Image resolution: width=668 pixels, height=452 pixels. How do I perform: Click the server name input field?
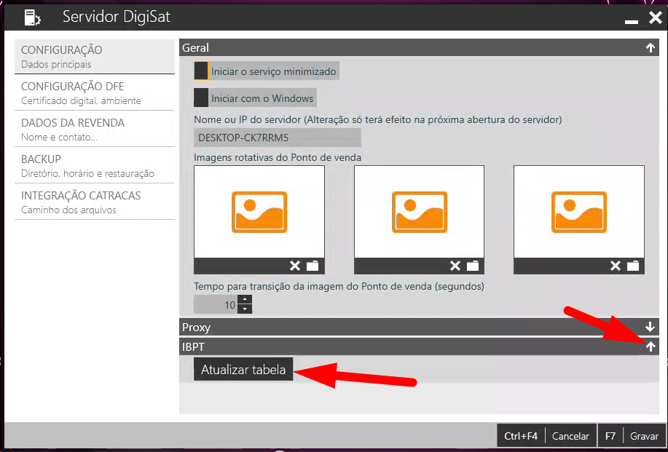[x=278, y=138]
